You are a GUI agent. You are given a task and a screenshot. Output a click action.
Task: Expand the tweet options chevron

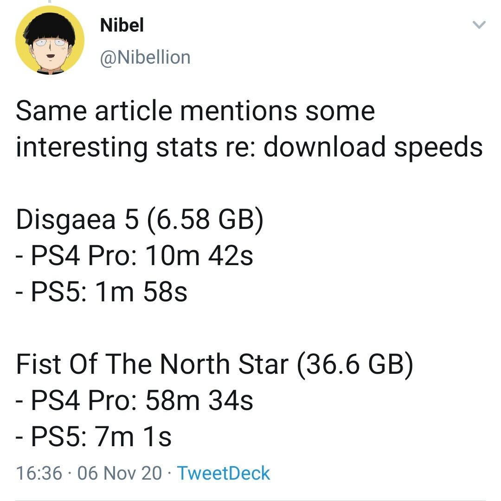pos(478,25)
